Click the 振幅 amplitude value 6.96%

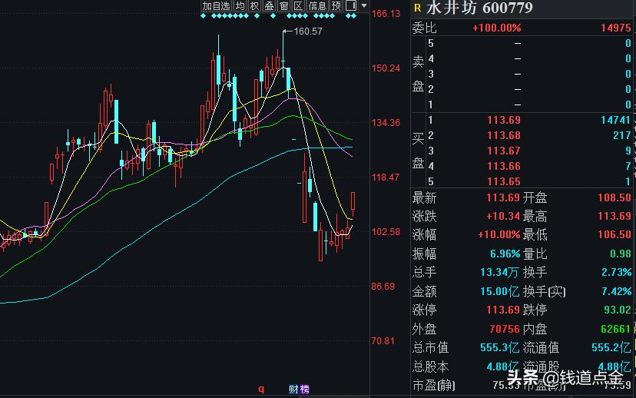pos(505,254)
